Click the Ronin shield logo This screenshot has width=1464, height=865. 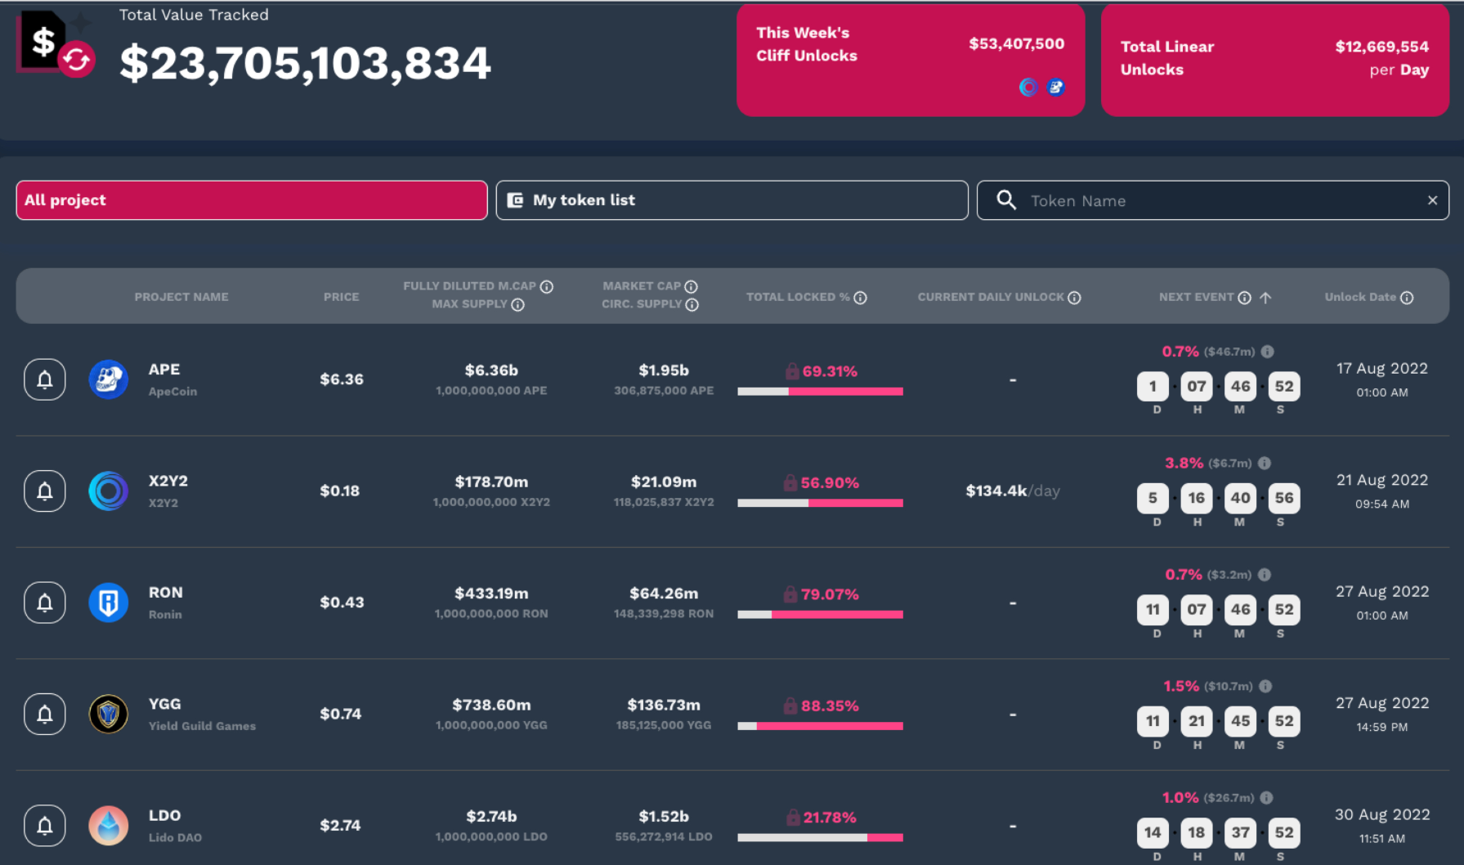[x=109, y=603]
